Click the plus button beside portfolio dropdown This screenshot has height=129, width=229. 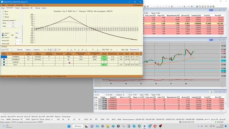click(14, 50)
